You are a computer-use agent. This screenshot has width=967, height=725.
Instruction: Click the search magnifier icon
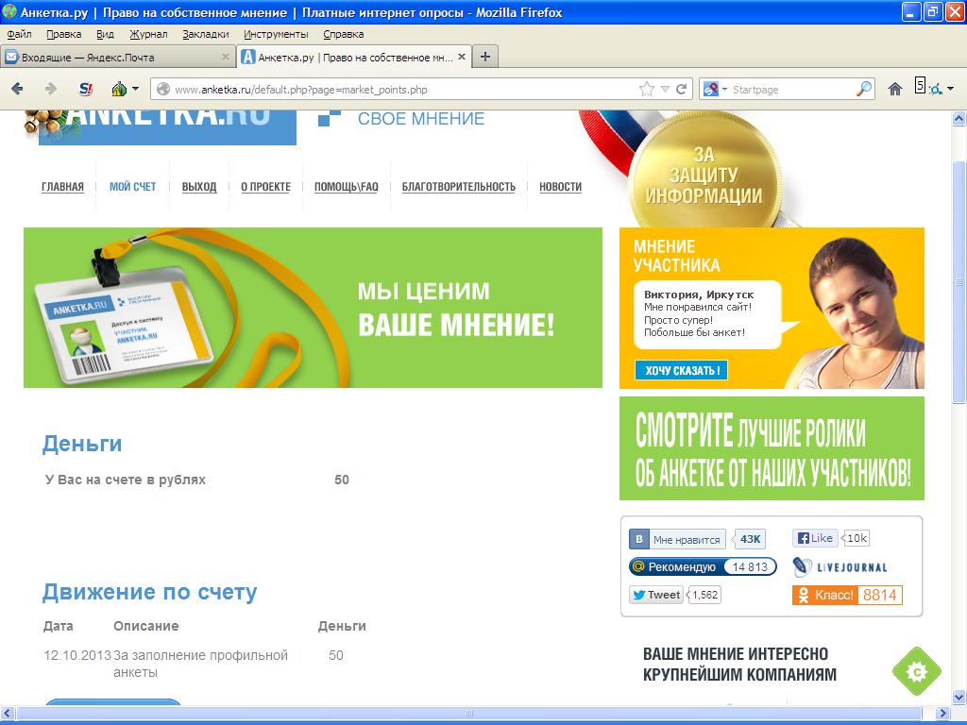click(865, 90)
